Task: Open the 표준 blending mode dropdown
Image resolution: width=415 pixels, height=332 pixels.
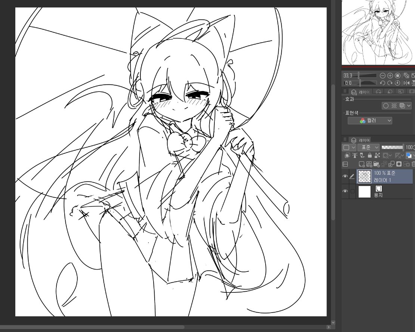Action: pyautogui.click(x=368, y=148)
